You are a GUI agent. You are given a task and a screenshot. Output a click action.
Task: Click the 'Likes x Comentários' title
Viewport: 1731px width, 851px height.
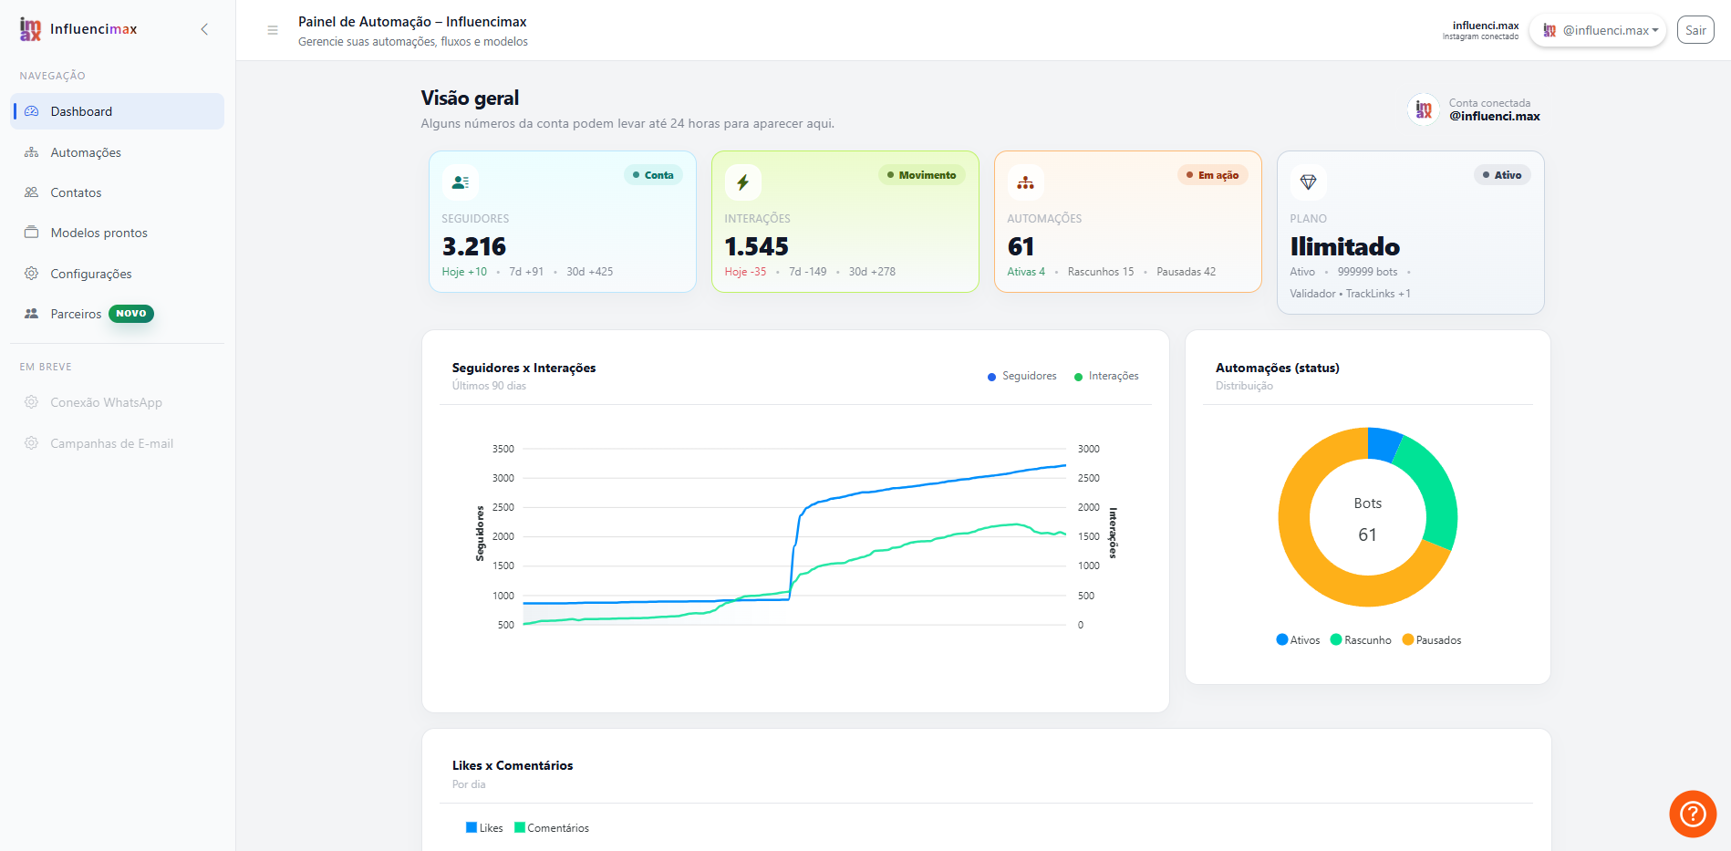coord(513,765)
